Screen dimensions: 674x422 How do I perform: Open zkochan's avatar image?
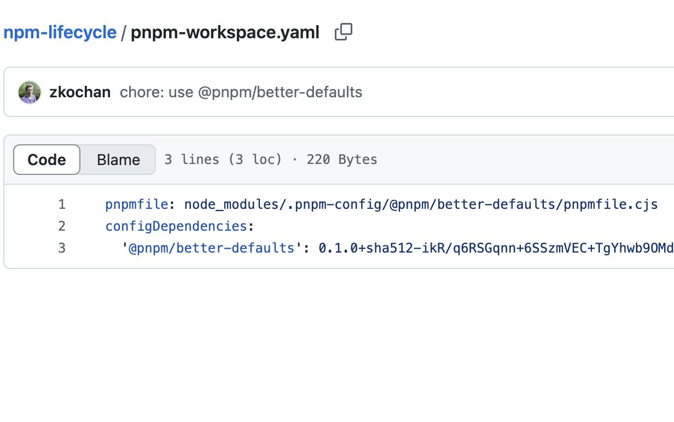(29, 92)
